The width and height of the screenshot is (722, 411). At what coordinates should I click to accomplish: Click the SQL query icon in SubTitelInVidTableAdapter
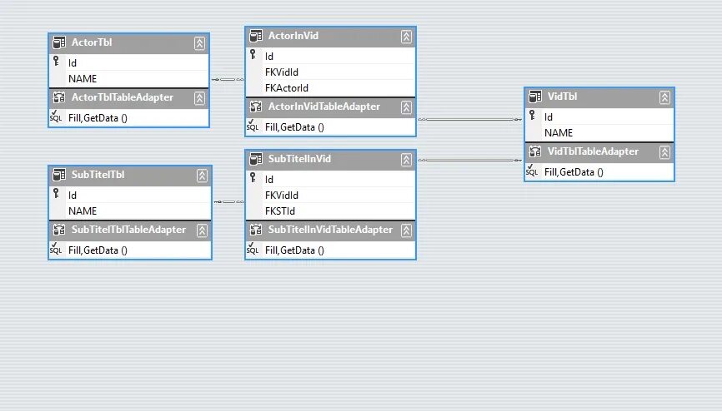(x=253, y=249)
